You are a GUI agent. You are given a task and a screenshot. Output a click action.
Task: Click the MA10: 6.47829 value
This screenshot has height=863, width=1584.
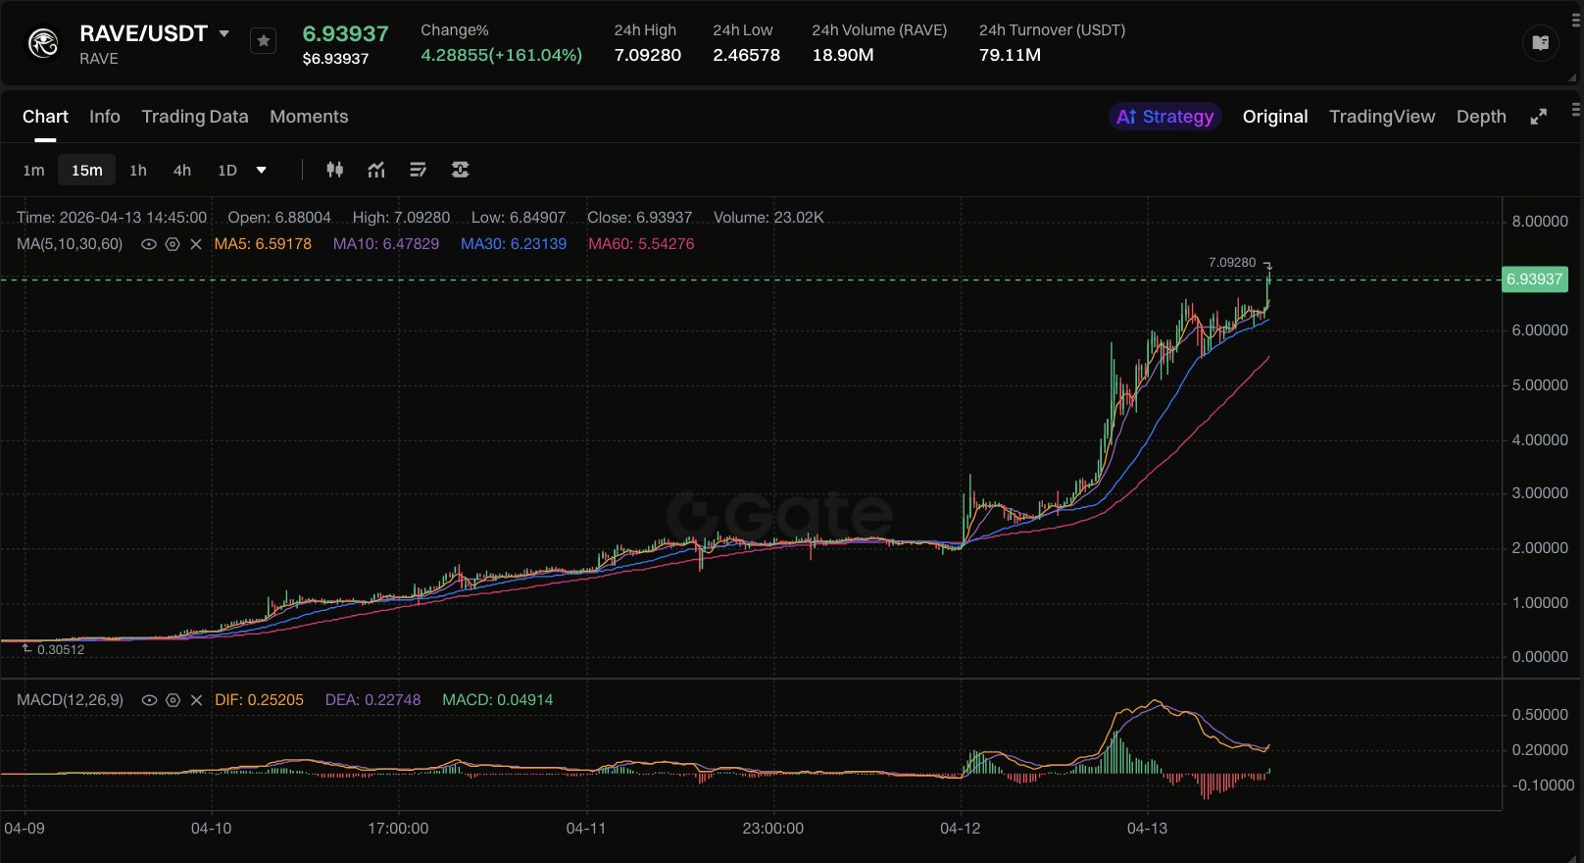click(386, 244)
